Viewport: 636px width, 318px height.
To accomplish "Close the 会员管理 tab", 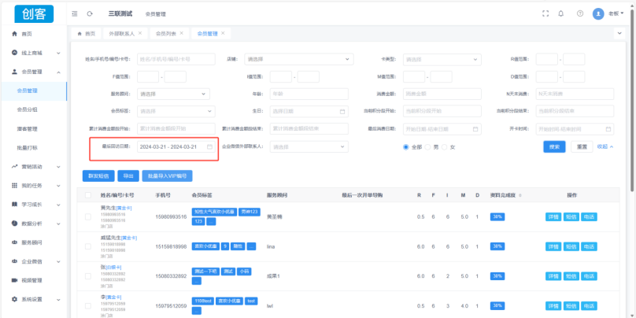I will pos(223,33).
